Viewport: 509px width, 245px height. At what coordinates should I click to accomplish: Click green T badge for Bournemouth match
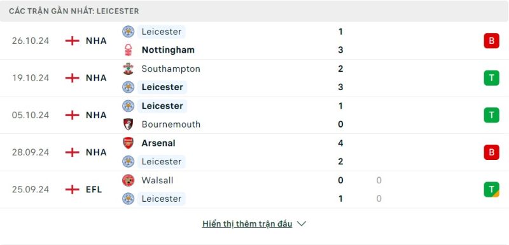pyautogui.click(x=491, y=116)
